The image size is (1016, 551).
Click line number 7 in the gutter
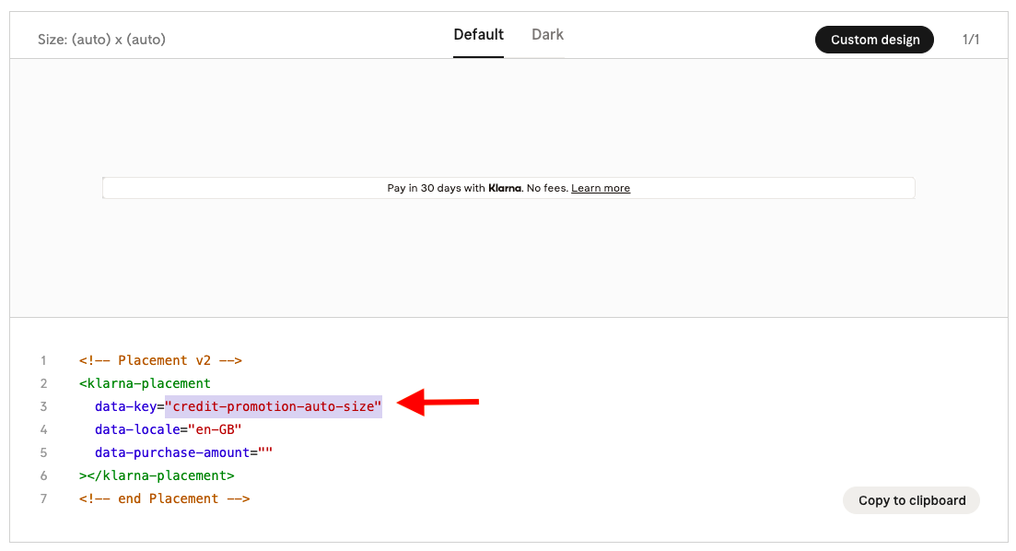43,498
